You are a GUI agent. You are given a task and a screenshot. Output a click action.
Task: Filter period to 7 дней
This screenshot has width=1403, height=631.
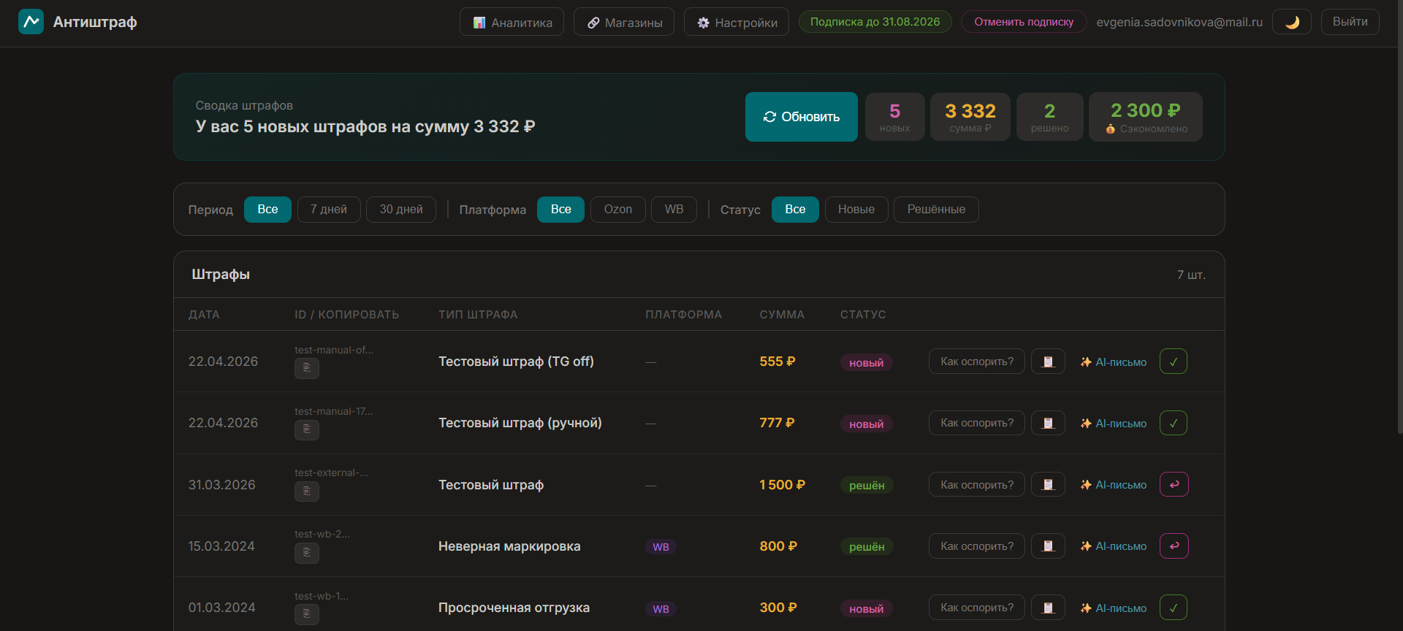329,210
